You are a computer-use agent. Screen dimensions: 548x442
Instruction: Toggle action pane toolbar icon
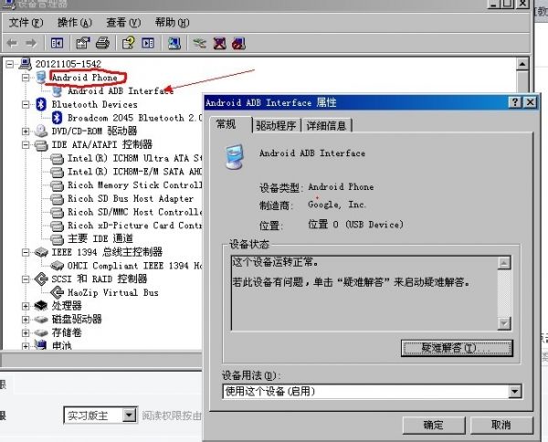[148, 43]
